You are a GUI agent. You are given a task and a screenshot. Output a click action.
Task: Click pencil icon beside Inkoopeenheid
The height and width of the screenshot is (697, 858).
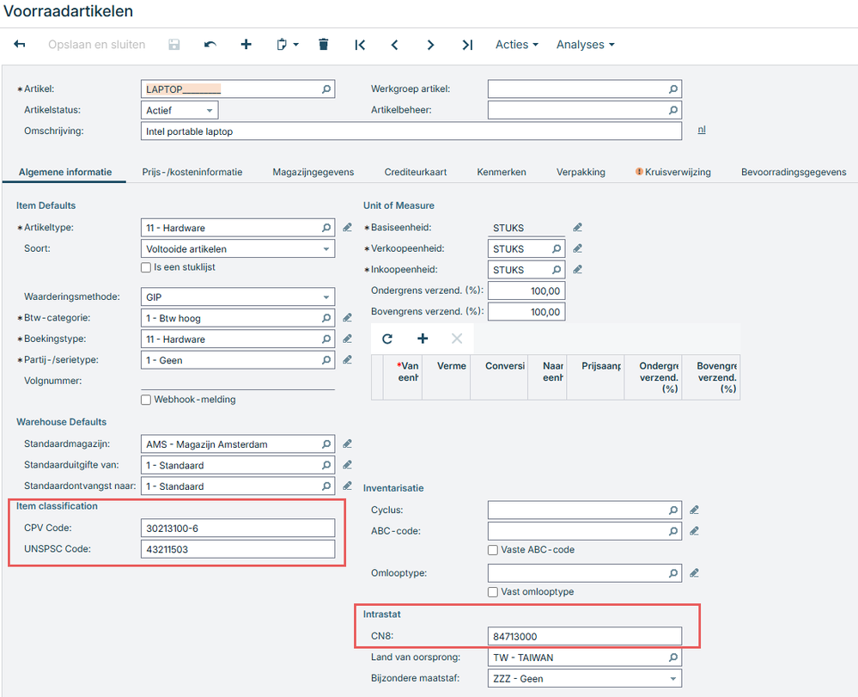578,269
